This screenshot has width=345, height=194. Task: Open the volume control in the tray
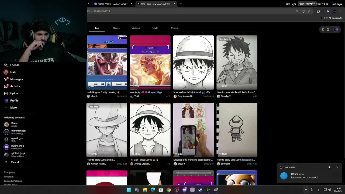pos(330,190)
